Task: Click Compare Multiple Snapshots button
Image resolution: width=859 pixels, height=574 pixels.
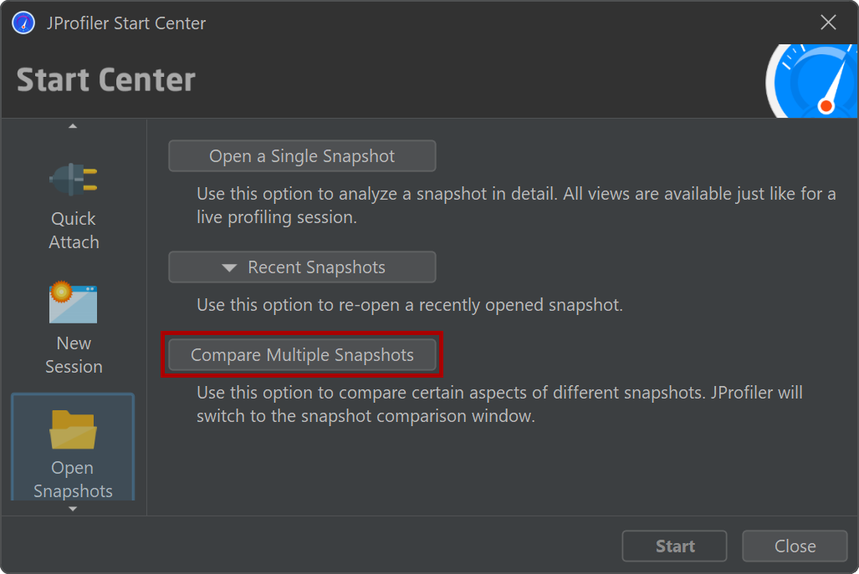Action: [x=302, y=354]
